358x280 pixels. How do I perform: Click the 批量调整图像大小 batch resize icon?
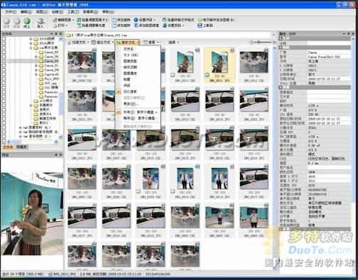(79, 20)
